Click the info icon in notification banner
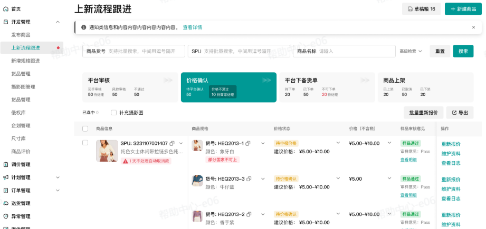The height and width of the screenshot is (229, 486). [x=83, y=27]
